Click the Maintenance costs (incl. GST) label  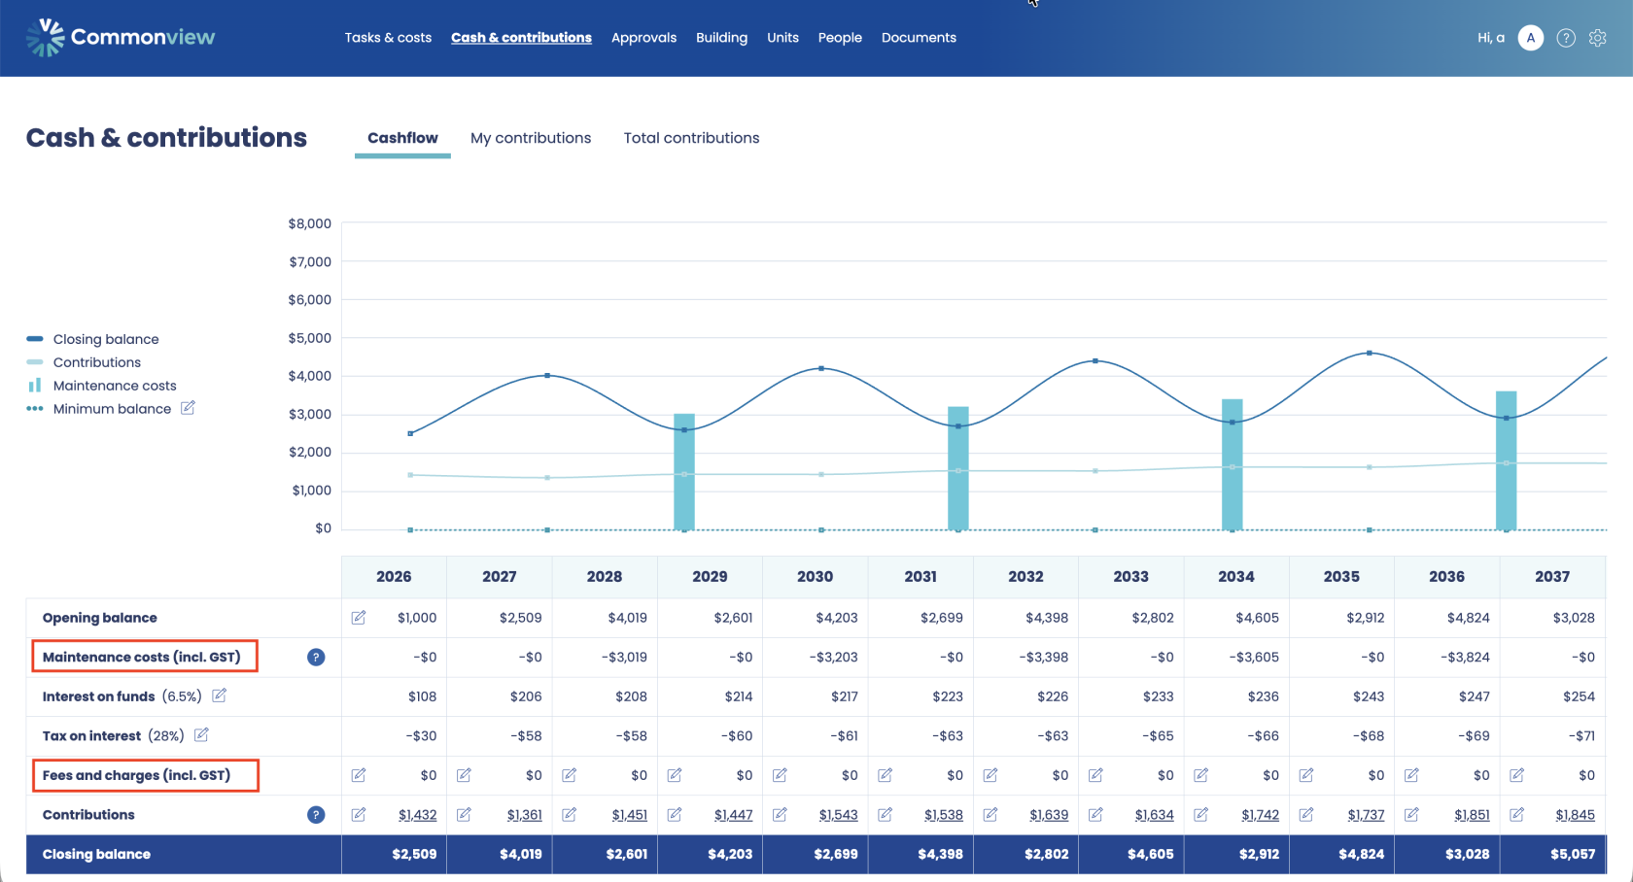(x=142, y=658)
